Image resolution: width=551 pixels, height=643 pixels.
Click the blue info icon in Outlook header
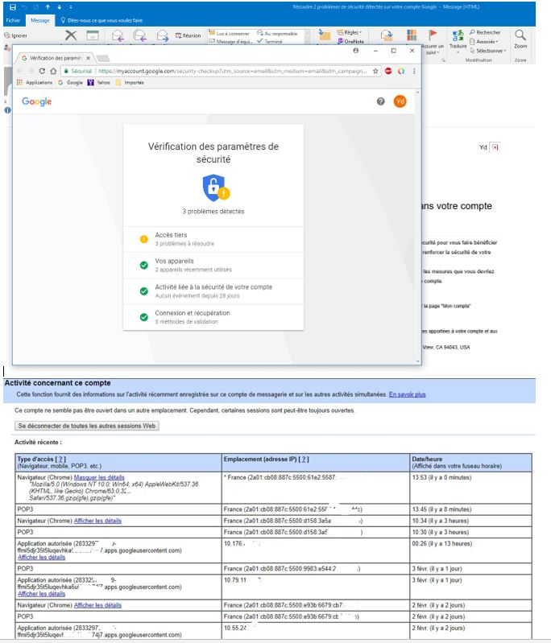[x=7, y=110]
